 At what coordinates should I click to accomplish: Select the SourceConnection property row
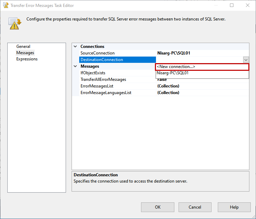point(98,53)
